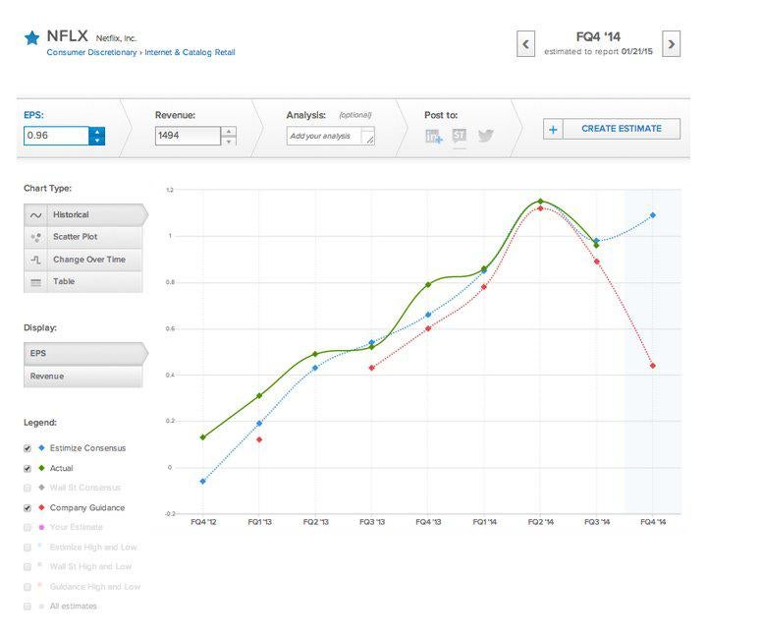
Task: Click the FQ4 '12 Estimize Consensus data point
Action: (x=202, y=482)
